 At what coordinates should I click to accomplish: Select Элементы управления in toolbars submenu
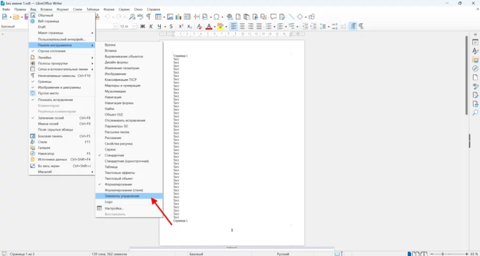click(129, 196)
